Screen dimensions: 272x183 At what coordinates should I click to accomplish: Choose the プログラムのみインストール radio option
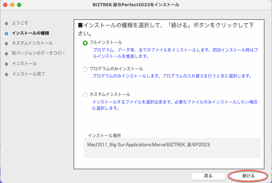(85, 69)
